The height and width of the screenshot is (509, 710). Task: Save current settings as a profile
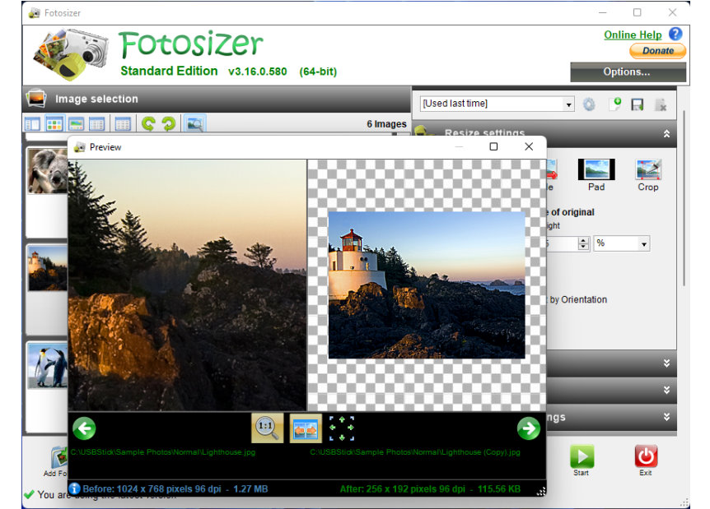point(639,104)
